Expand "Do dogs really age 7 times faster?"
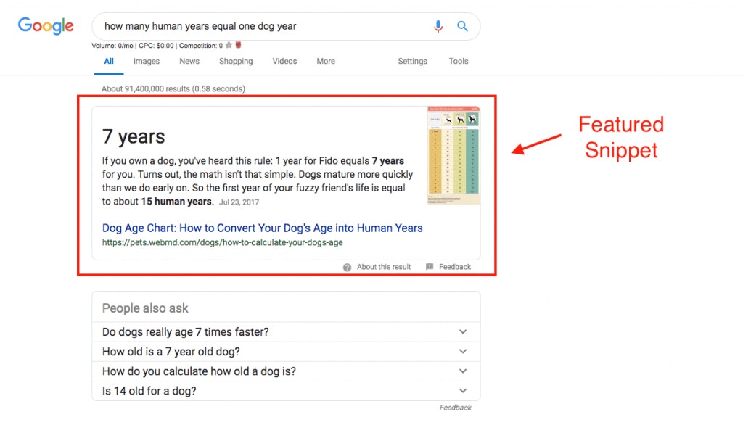This screenshot has width=743, height=425. pos(463,332)
